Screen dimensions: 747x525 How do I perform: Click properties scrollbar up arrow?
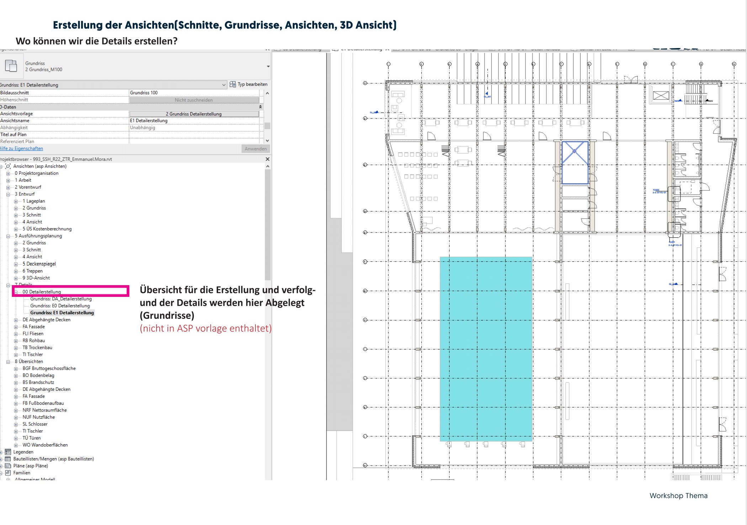click(x=267, y=93)
